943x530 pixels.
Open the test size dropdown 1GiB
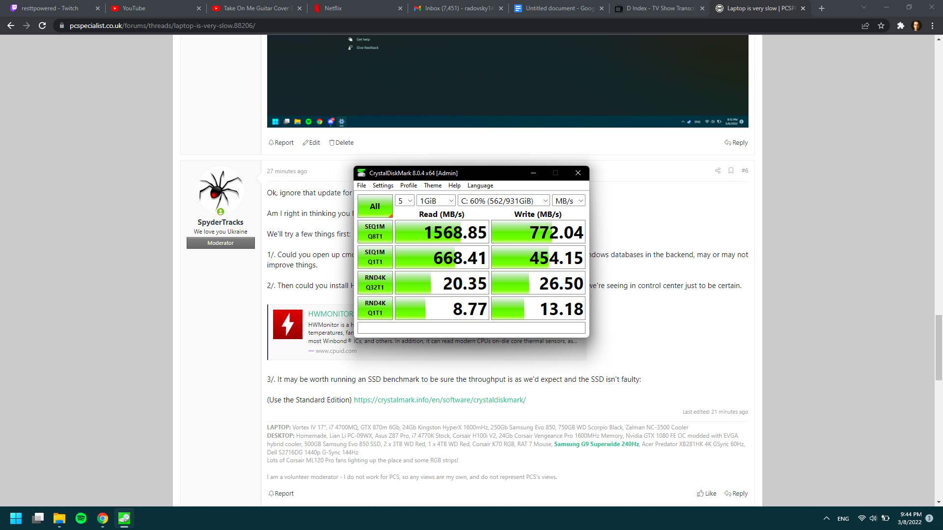pyautogui.click(x=436, y=201)
